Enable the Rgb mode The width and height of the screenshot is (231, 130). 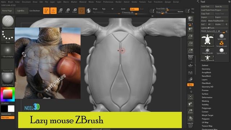(104, 9)
